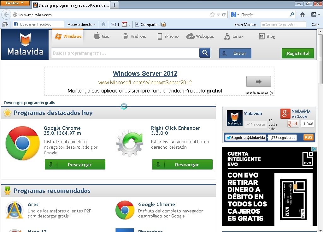Click the Facebook logo in toolbar
Viewport: 323px width, 232px height.
click(16, 24)
